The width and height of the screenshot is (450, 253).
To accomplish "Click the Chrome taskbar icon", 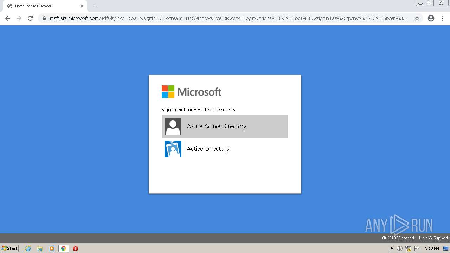I will [63, 248].
